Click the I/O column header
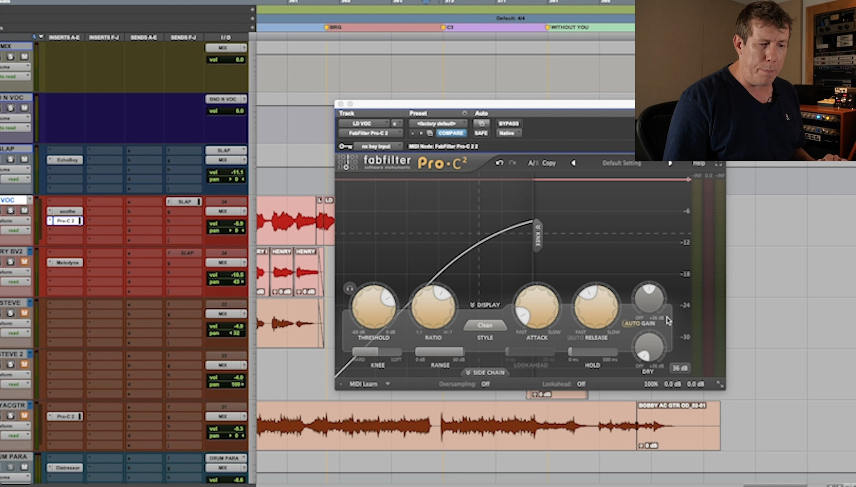This screenshot has width=856, height=487. click(x=226, y=37)
